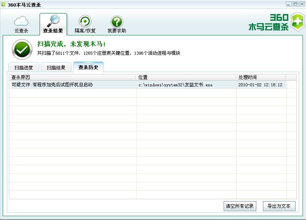306x220 pixels.
Task: Select the 查杀历史 tab
Action: click(x=89, y=67)
